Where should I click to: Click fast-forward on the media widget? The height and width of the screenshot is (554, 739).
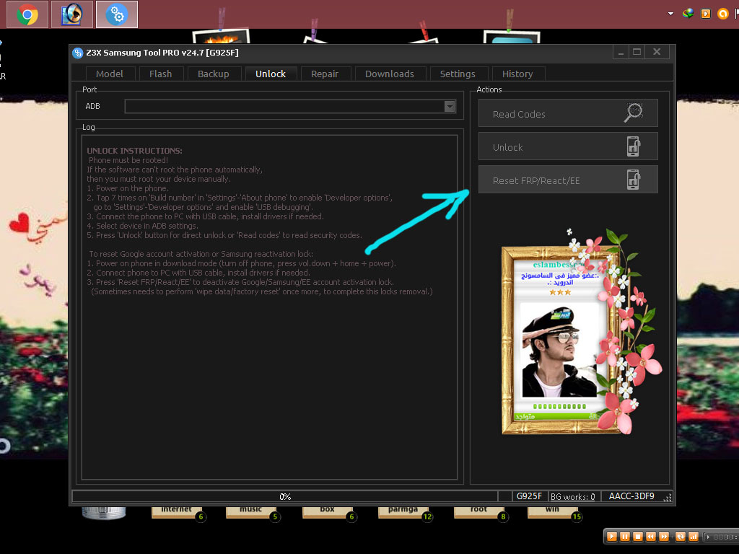tap(664, 537)
